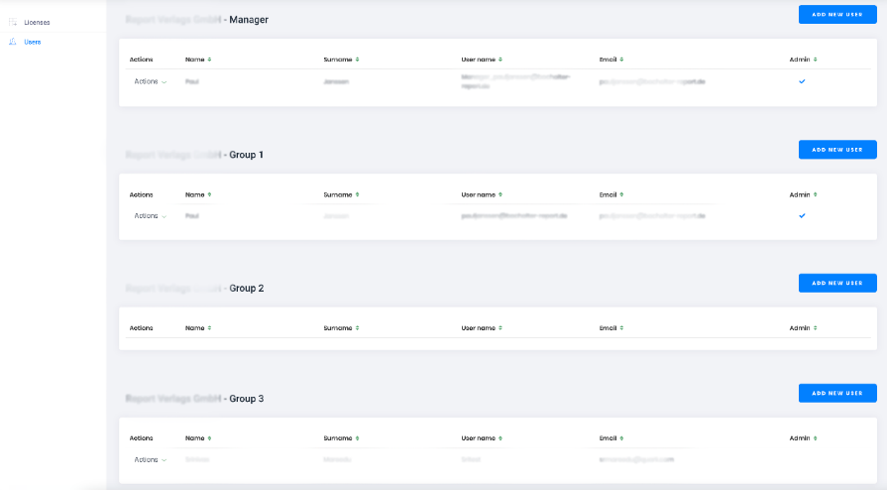Select the Users sidebar icon
Screen dimensions: 887x490
point(13,42)
